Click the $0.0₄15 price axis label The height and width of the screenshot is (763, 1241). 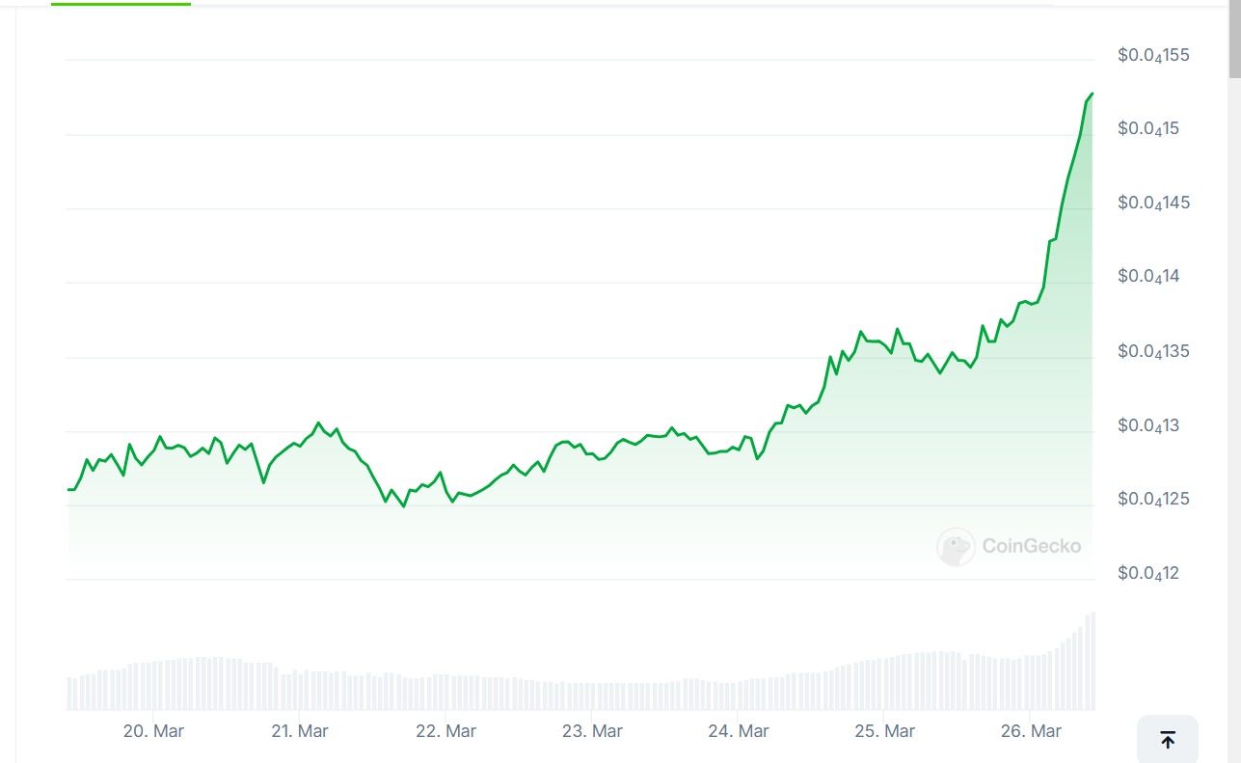click(x=1148, y=129)
